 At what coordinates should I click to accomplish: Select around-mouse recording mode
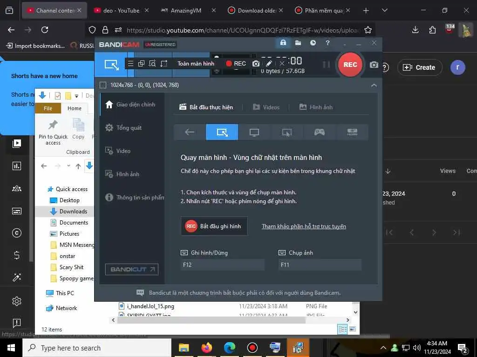pyautogui.click(x=287, y=132)
